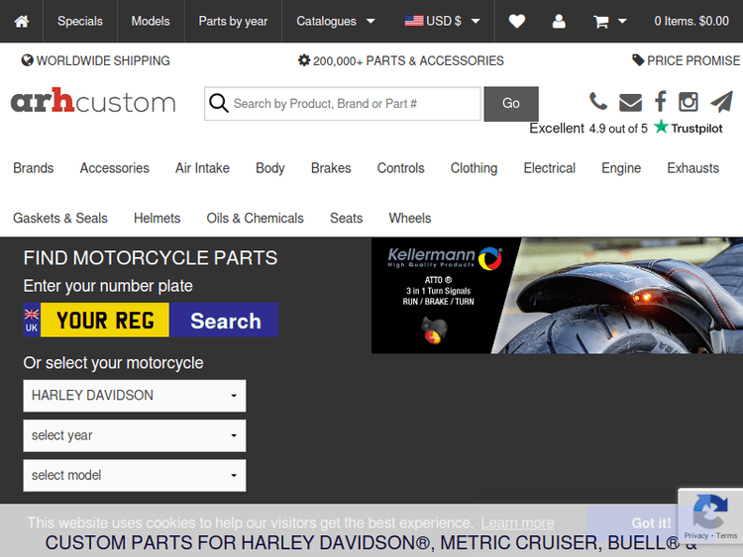Image resolution: width=743 pixels, height=557 pixels.
Task: Browse the Engine category
Action: (x=621, y=168)
